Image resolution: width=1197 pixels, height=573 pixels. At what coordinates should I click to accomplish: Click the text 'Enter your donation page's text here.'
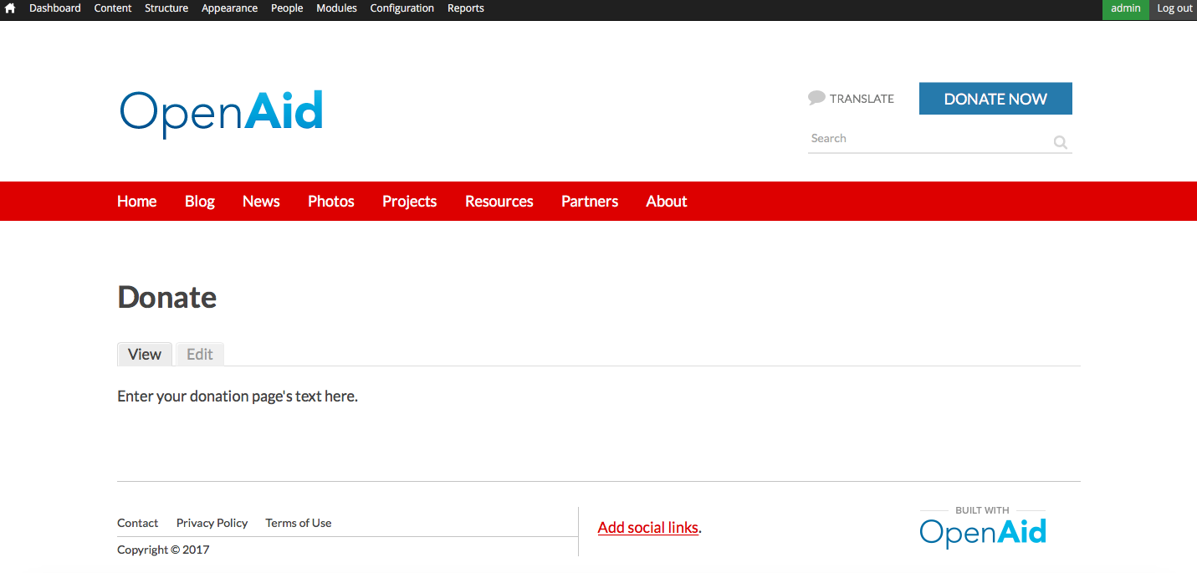(238, 396)
